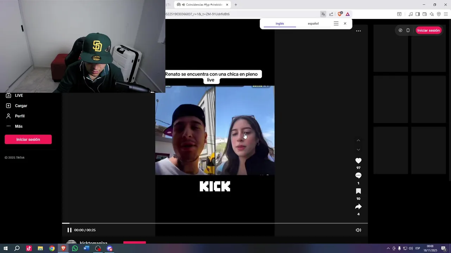Show hidden system tray icons
This screenshot has width=451, height=253.
click(388, 248)
